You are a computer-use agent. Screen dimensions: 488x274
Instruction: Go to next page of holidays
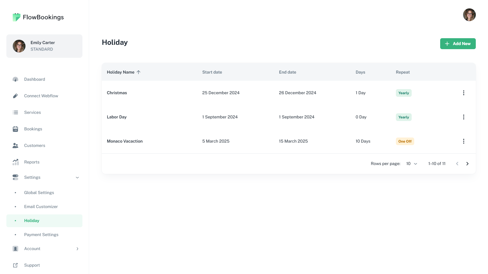[x=467, y=164]
